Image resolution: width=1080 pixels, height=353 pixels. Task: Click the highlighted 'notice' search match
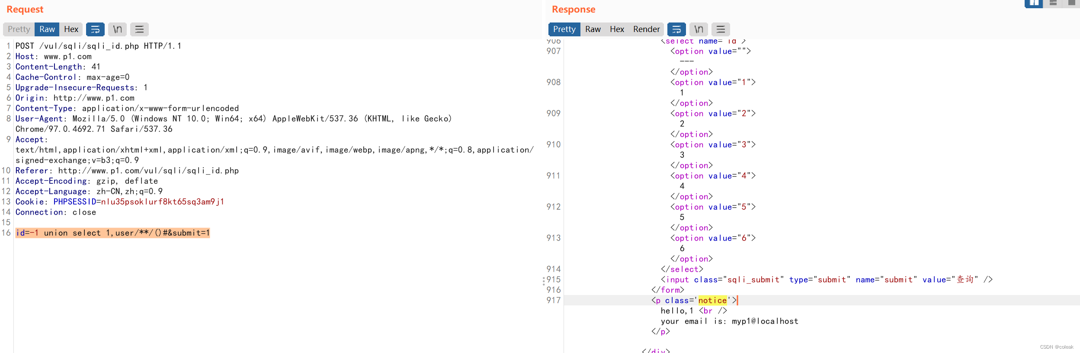[712, 300]
